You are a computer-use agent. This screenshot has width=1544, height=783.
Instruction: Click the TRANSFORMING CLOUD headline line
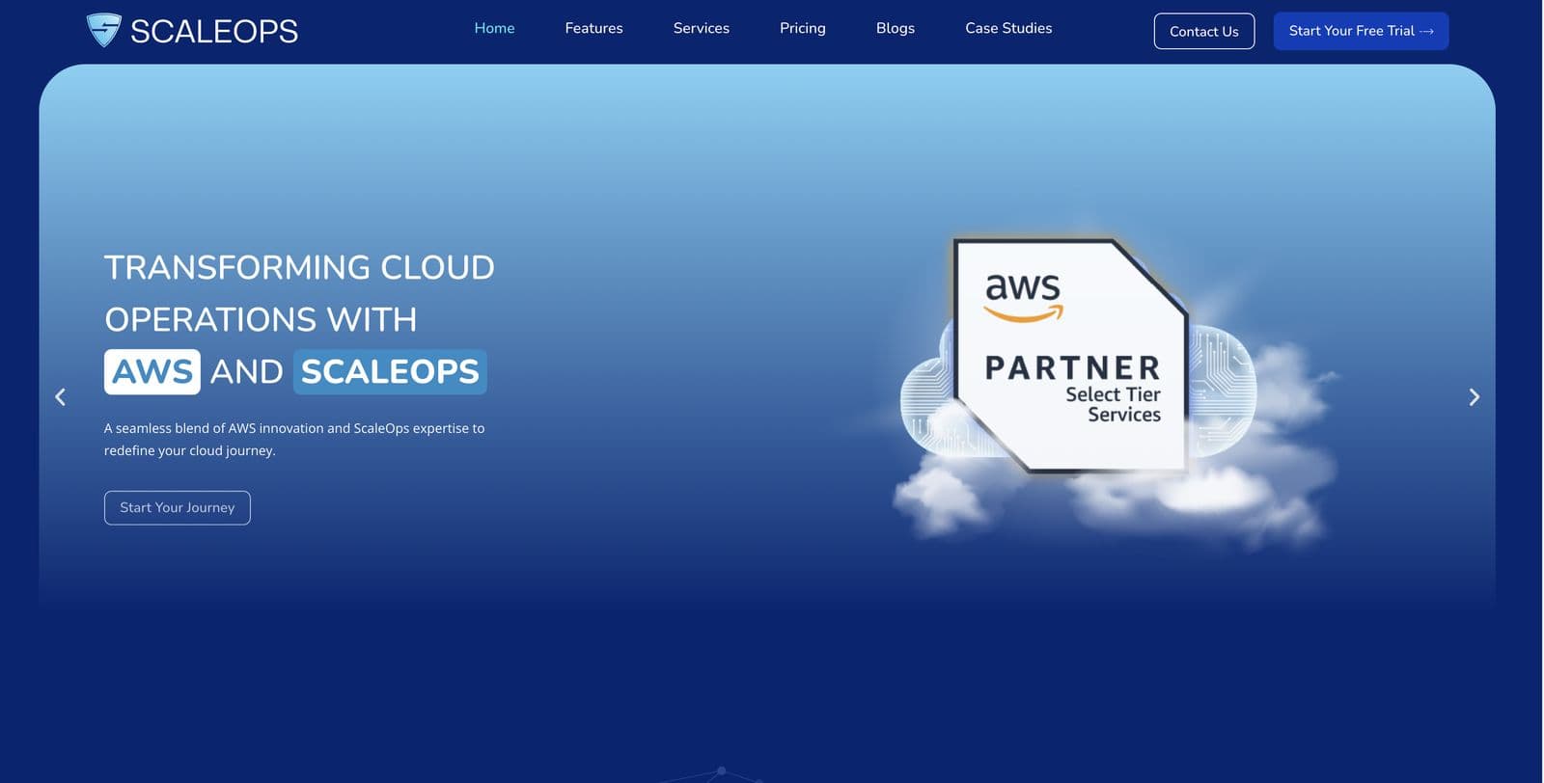pos(299,267)
